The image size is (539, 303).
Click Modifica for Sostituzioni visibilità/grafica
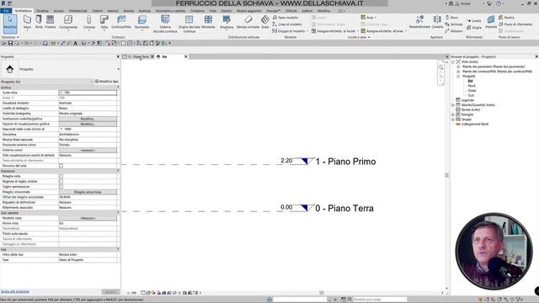pyautogui.click(x=88, y=119)
